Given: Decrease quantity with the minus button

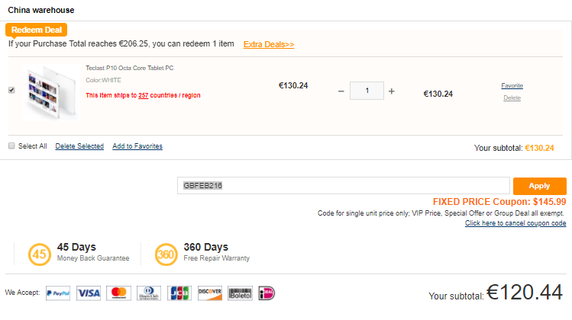Looking at the screenshot, I should point(341,91).
